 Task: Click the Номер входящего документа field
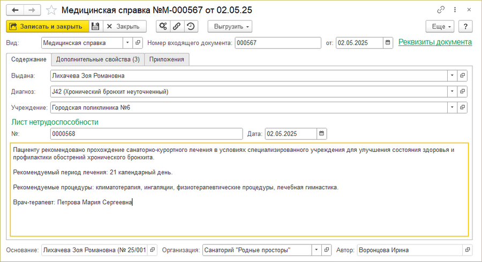(x=278, y=43)
